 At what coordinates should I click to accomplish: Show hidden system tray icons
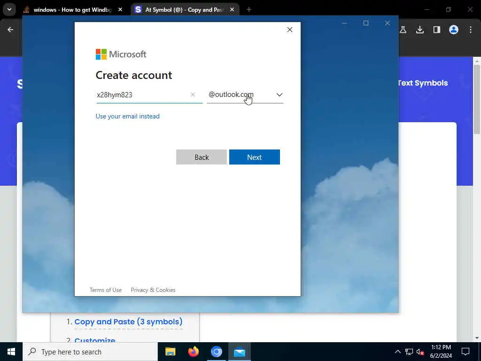point(397,352)
